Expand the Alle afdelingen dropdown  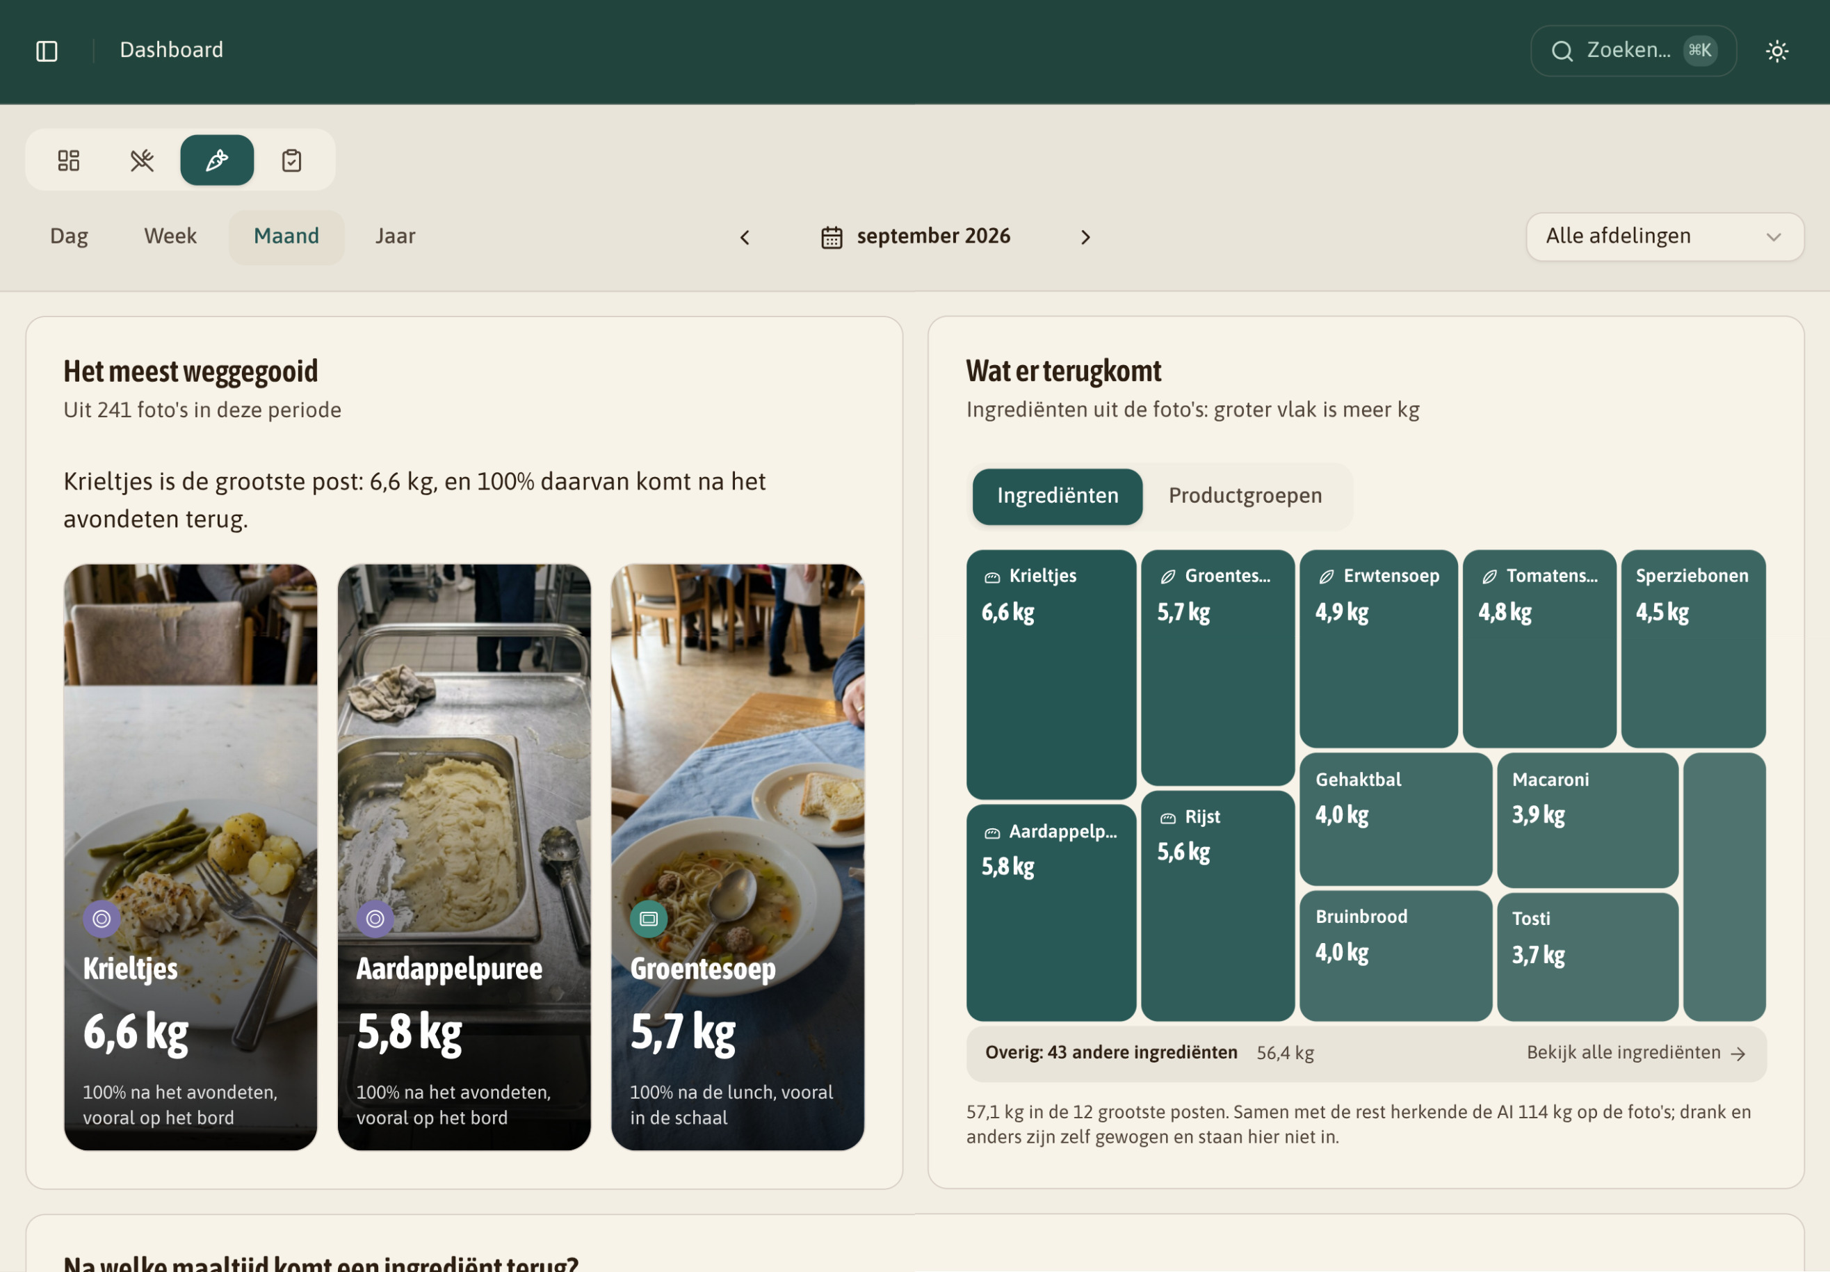pos(1665,236)
